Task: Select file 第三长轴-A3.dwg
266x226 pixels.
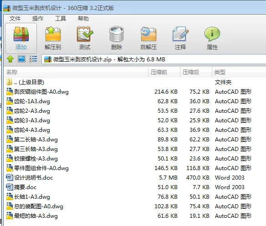Action: [135, 149]
